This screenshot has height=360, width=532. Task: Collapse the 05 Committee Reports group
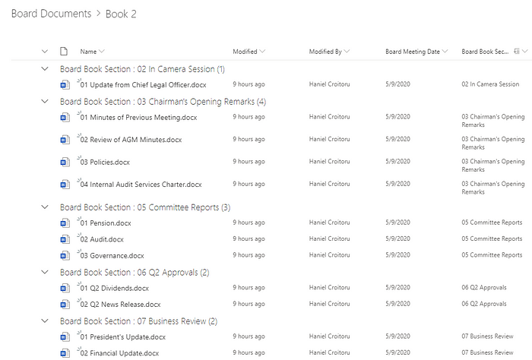[x=44, y=207]
